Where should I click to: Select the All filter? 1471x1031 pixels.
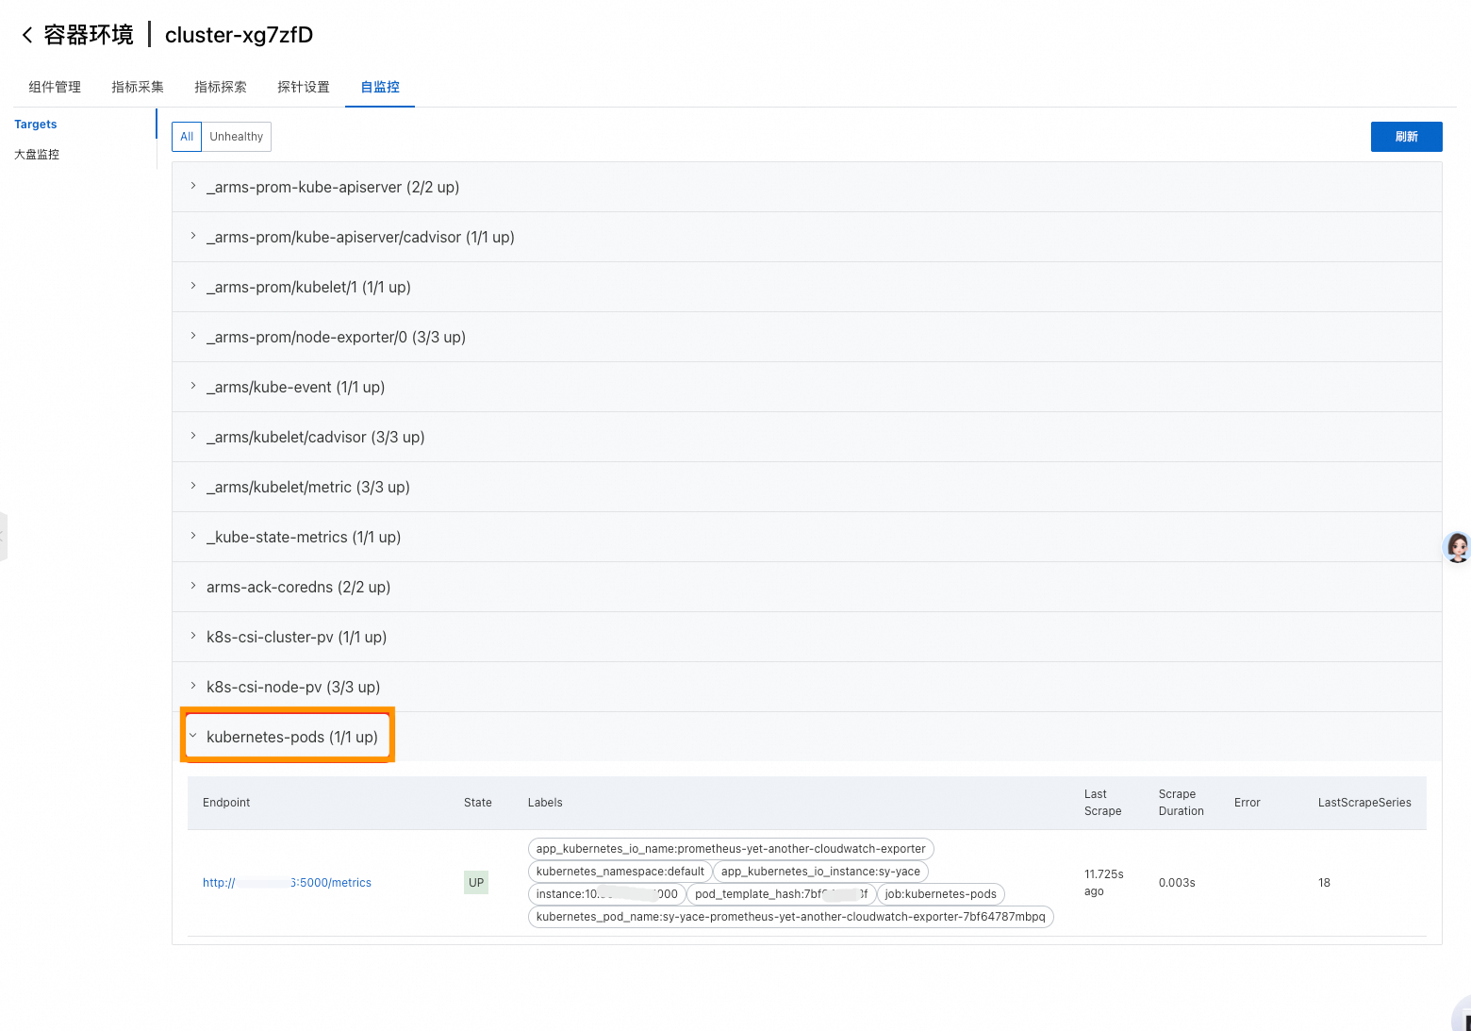pos(187,137)
